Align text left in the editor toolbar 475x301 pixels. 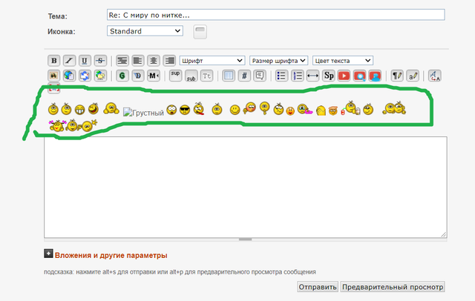pyautogui.click(x=138, y=61)
